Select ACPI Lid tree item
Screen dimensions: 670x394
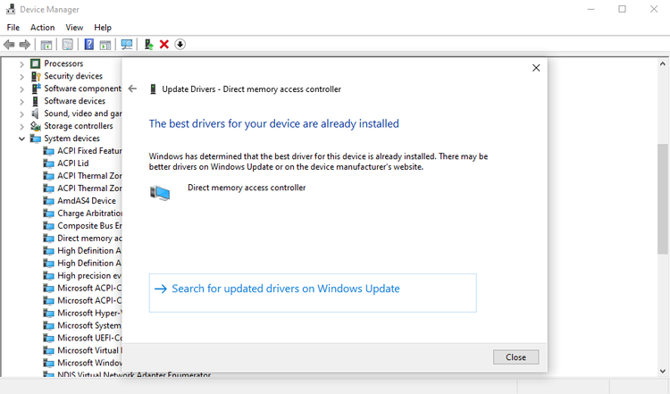pos(73,163)
